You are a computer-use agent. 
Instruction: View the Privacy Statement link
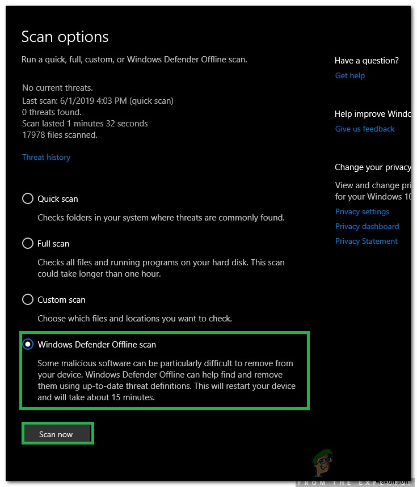(366, 241)
